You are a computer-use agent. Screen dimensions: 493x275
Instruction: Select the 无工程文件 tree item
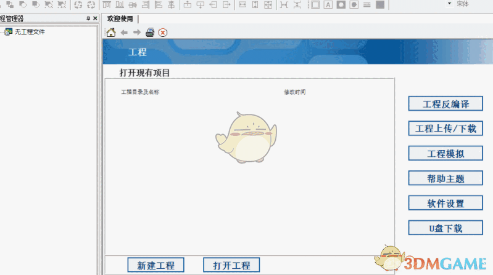30,31
